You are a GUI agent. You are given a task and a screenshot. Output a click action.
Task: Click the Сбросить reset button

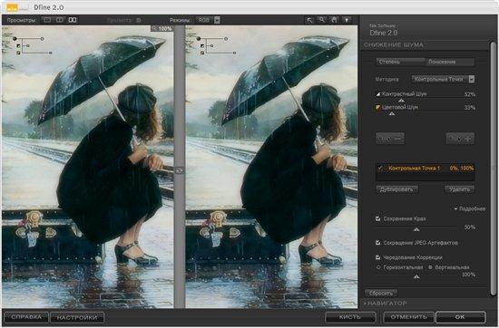381,293
